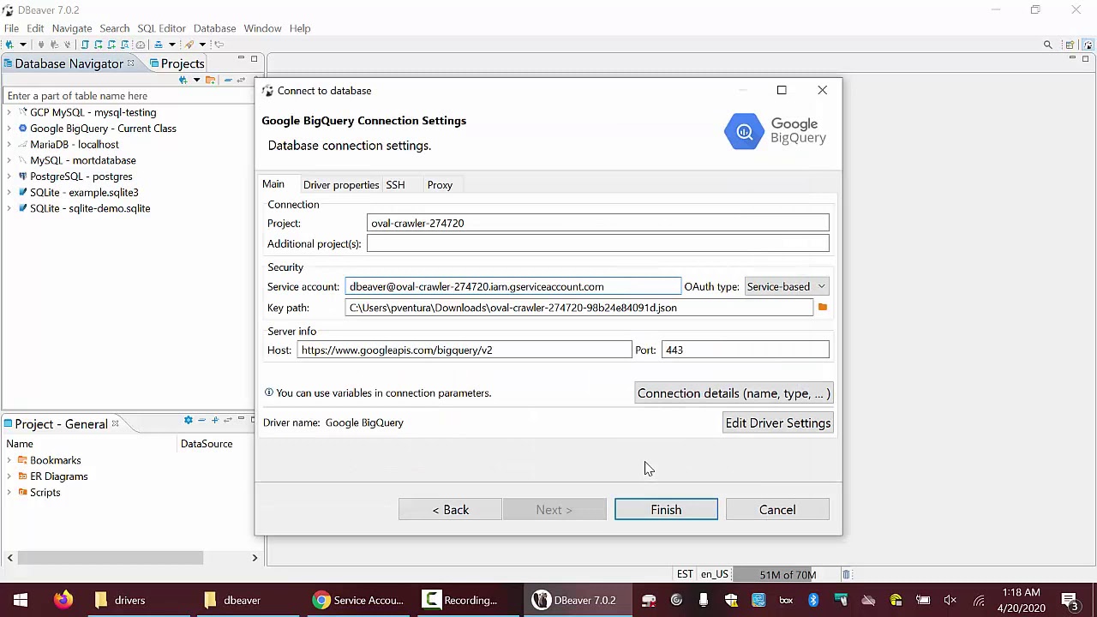Viewport: 1097px width, 617px height.
Task: Select SQLite - sqlite-demo.sqlite connection
Action: (x=90, y=208)
